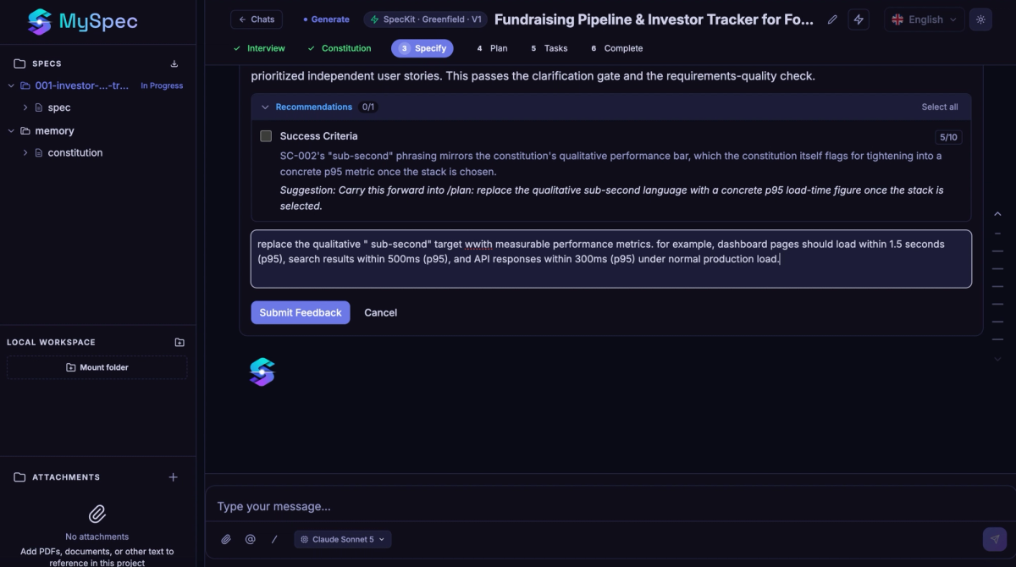Select the Specify step
1016x567 pixels.
click(x=422, y=48)
